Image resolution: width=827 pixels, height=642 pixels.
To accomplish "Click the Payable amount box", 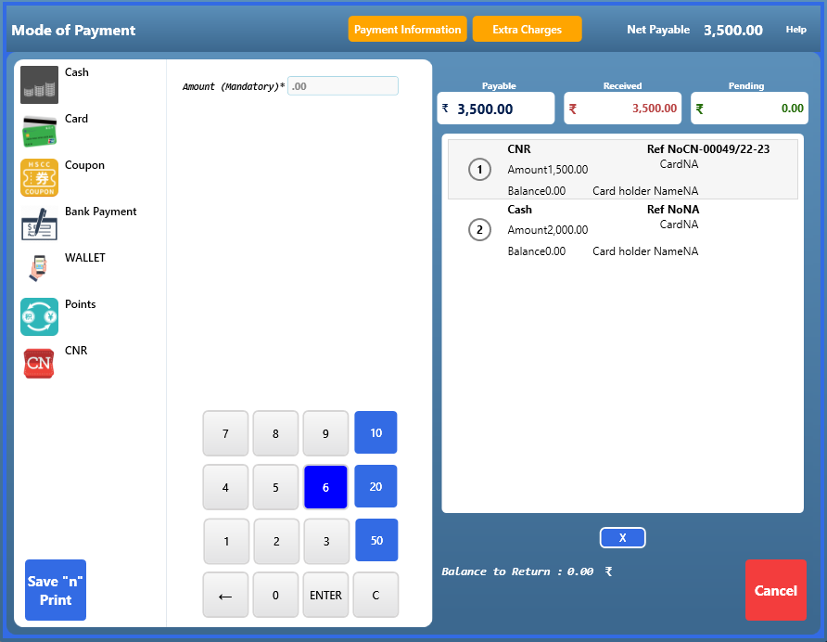I will pyautogui.click(x=496, y=109).
